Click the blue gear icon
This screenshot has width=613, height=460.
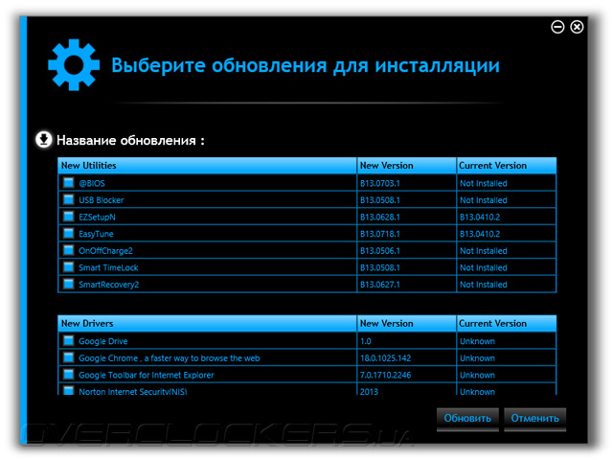[x=74, y=65]
